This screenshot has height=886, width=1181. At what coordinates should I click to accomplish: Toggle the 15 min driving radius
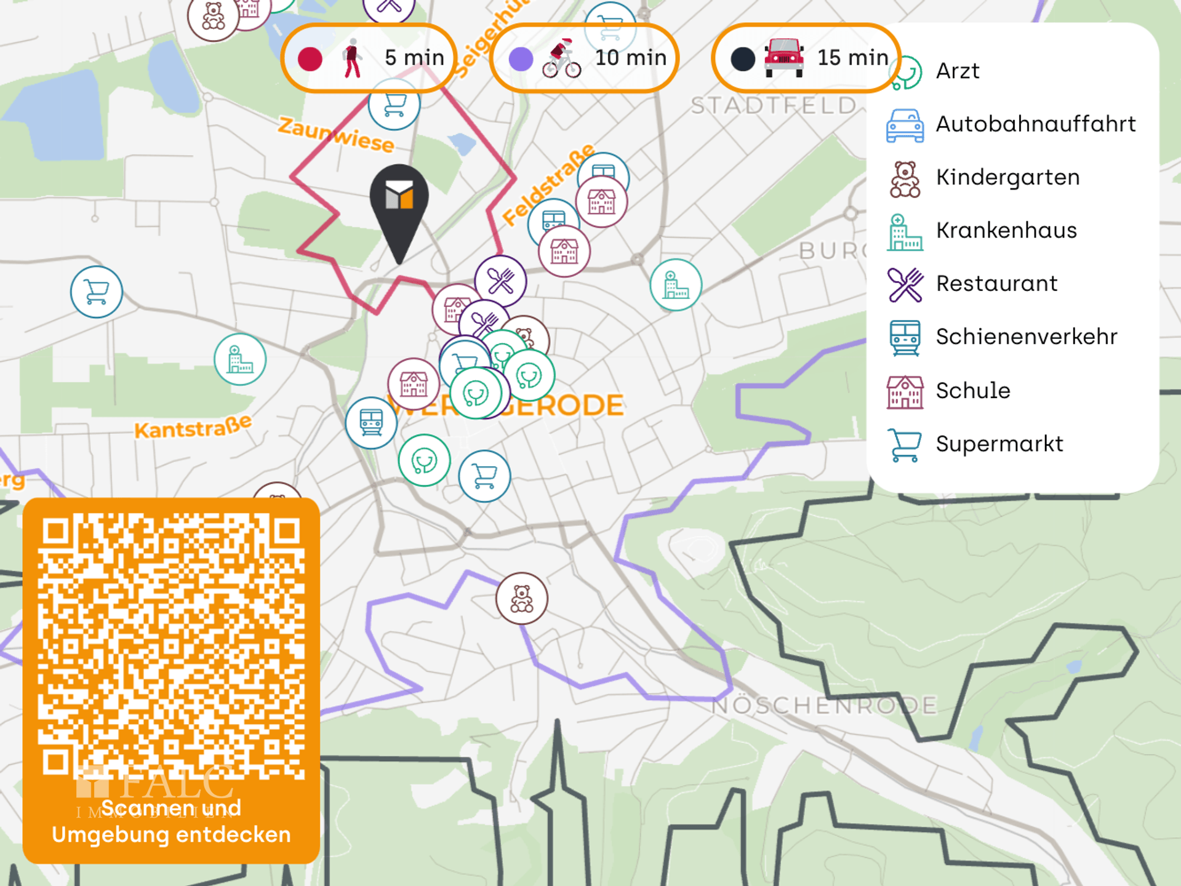coord(806,58)
